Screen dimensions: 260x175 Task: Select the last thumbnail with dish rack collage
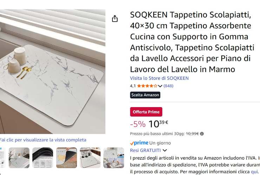tap(113, 157)
